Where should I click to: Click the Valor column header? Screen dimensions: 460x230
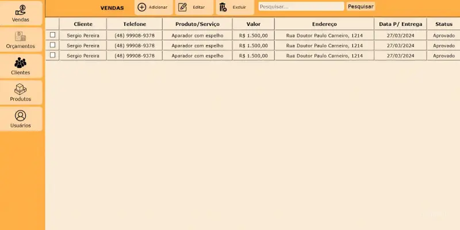[253, 24]
